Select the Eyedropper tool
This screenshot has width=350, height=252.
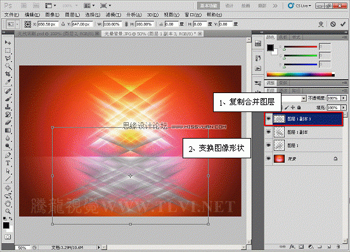click(x=8, y=82)
